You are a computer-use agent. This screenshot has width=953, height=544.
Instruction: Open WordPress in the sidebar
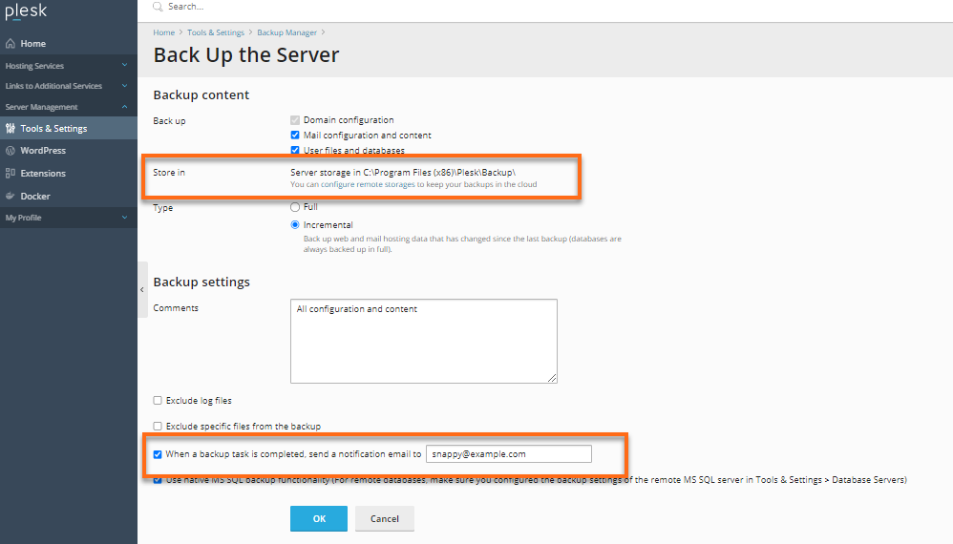[x=68, y=151]
